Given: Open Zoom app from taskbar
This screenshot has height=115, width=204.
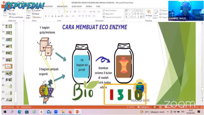Looking at the screenshot, I should [x=56, y=112].
